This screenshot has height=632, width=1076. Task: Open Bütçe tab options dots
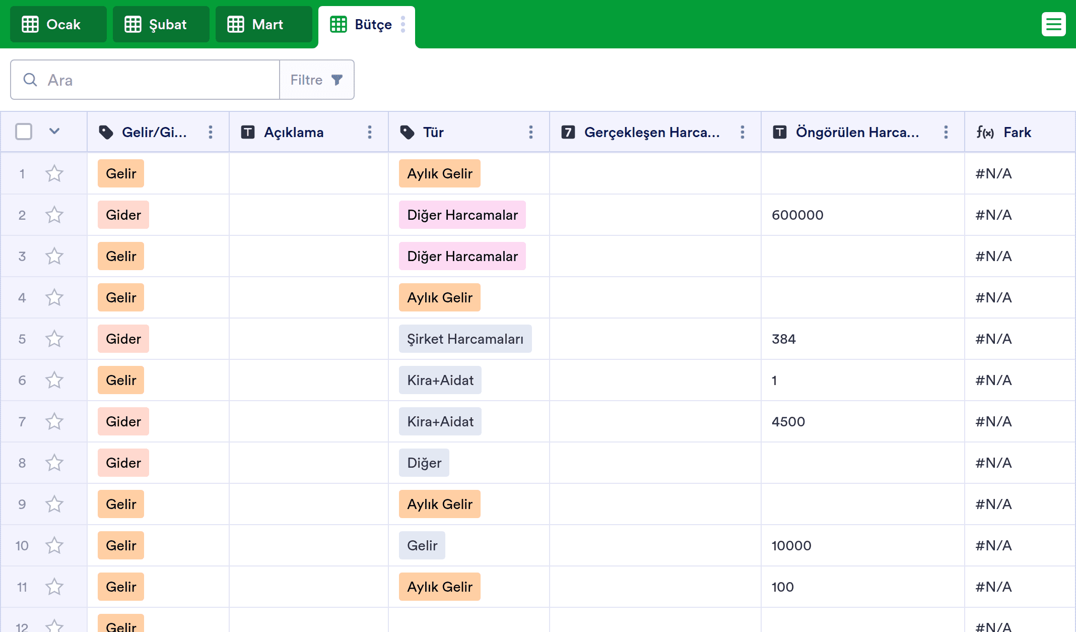click(x=403, y=24)
